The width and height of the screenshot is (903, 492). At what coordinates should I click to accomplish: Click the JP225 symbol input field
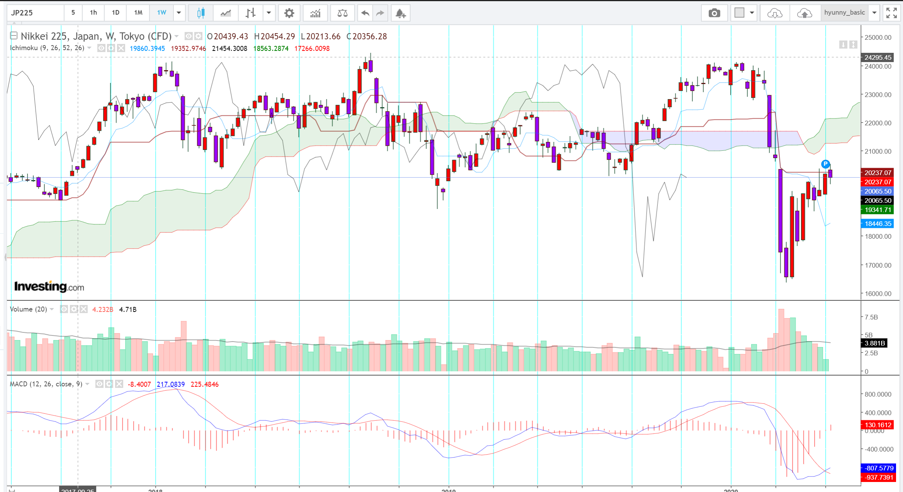tap(36, 13)
